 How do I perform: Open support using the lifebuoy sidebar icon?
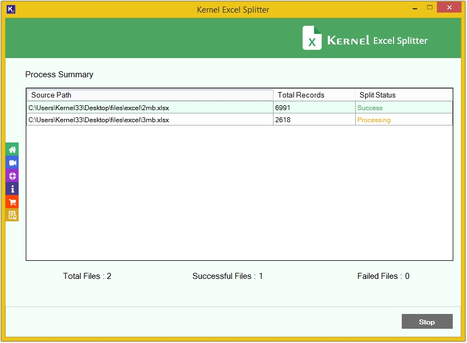[11, 175]
